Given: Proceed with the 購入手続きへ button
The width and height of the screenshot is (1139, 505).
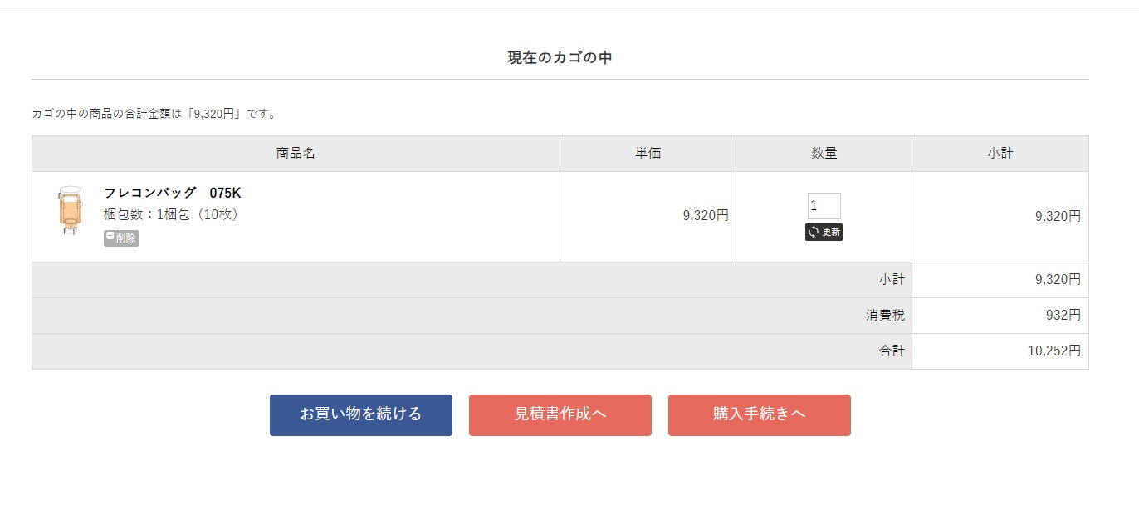Looking at the screenshot, I should 759,414.
